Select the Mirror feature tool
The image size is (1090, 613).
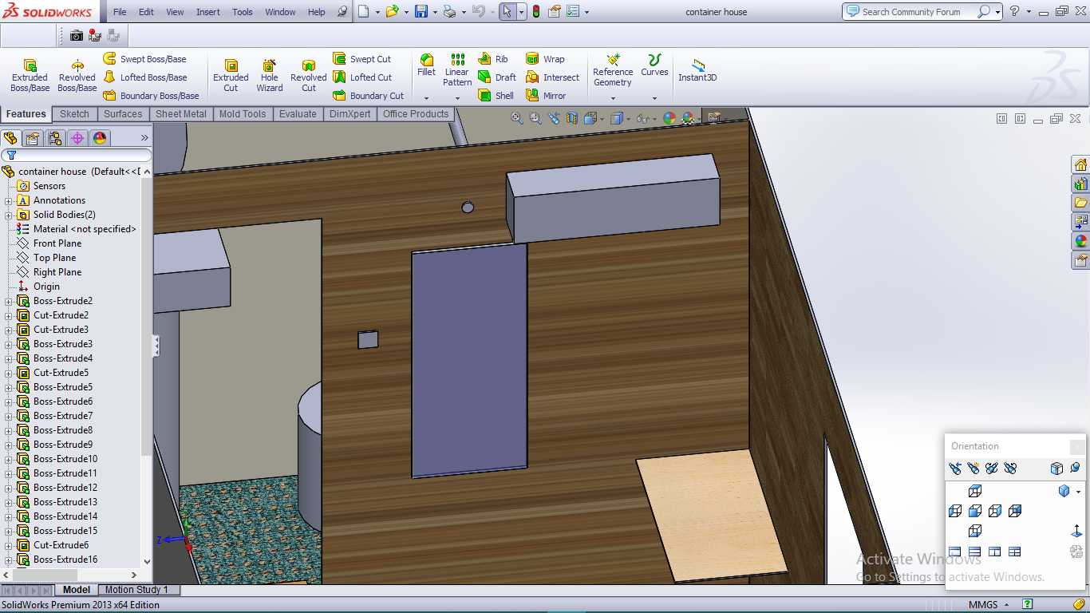click(546, 96)
